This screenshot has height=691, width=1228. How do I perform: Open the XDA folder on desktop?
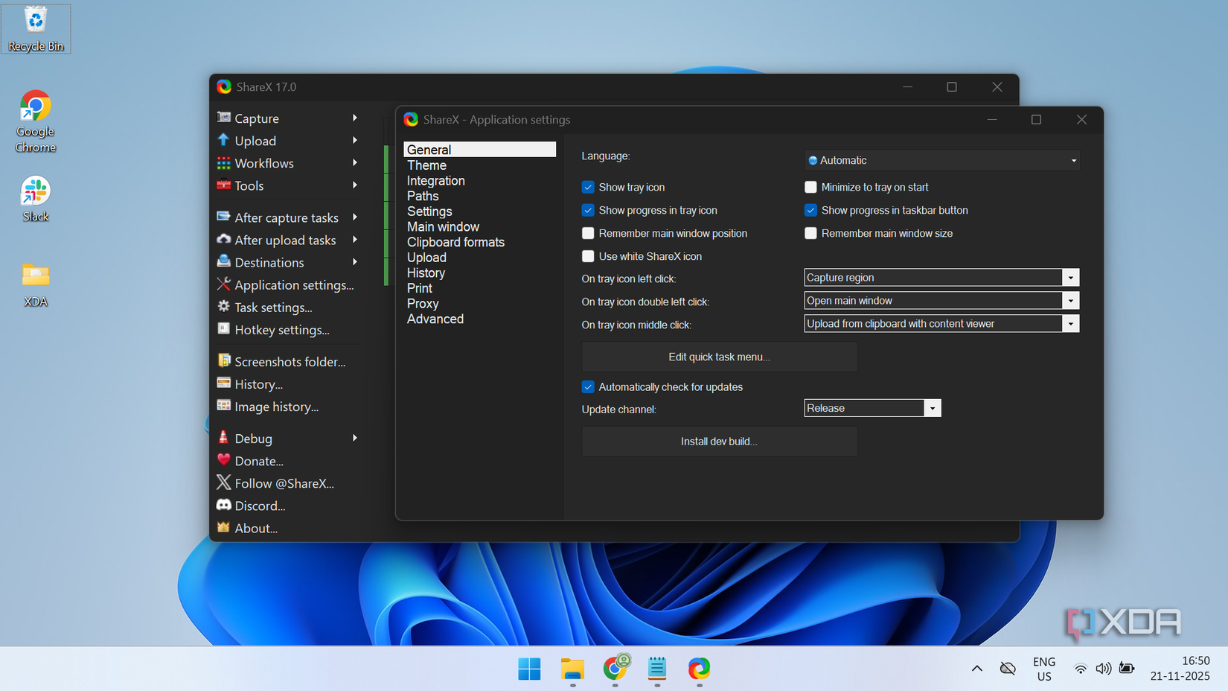point(35,285)
